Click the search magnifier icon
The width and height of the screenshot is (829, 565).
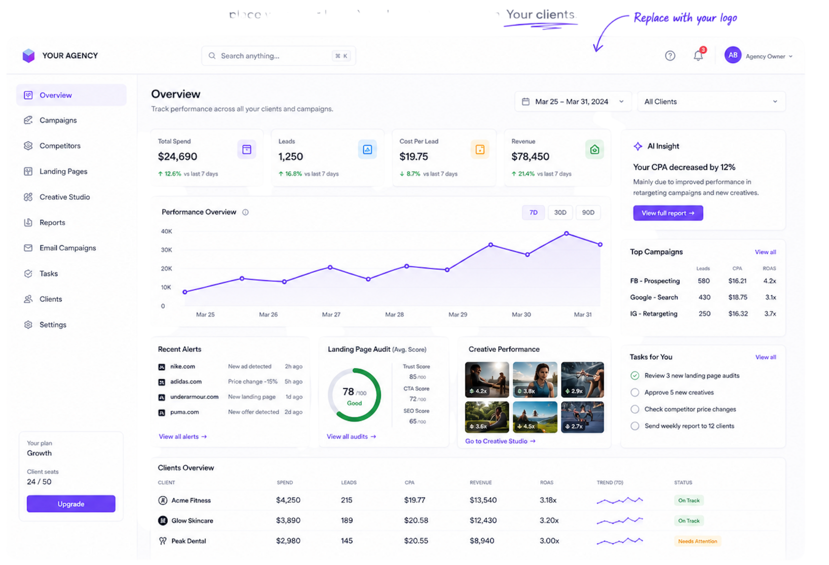tap(212, 56)
